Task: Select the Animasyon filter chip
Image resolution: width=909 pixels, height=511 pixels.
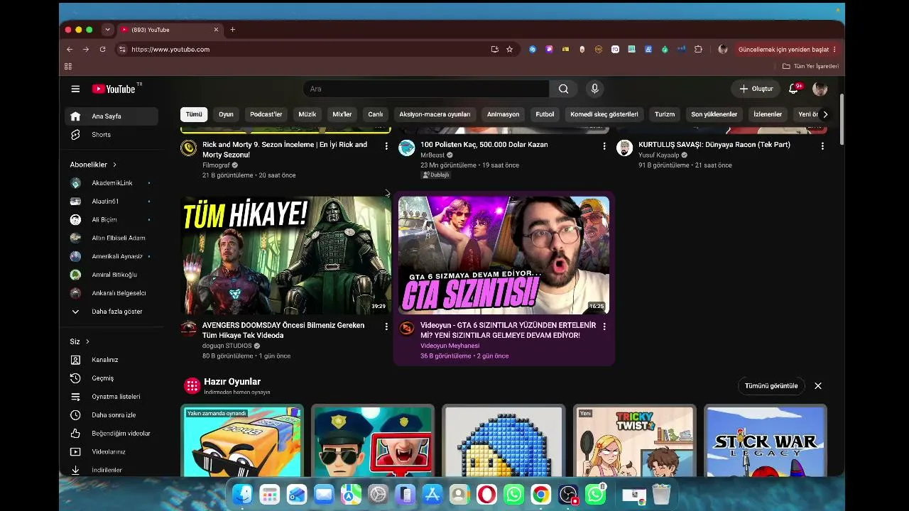Action: 503,114
